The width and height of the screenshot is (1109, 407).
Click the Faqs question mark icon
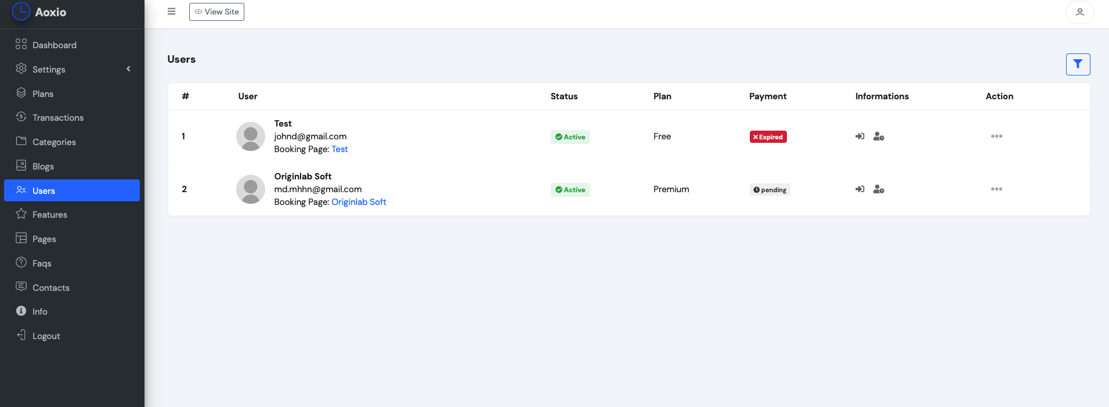(21, 262)
